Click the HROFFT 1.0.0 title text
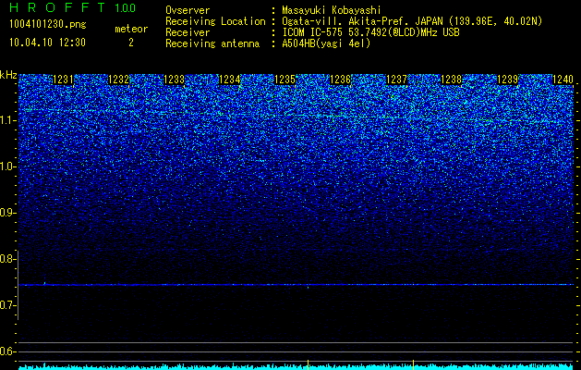The height and width of the screenshot is (370, 581). click(x=73, y=7)
